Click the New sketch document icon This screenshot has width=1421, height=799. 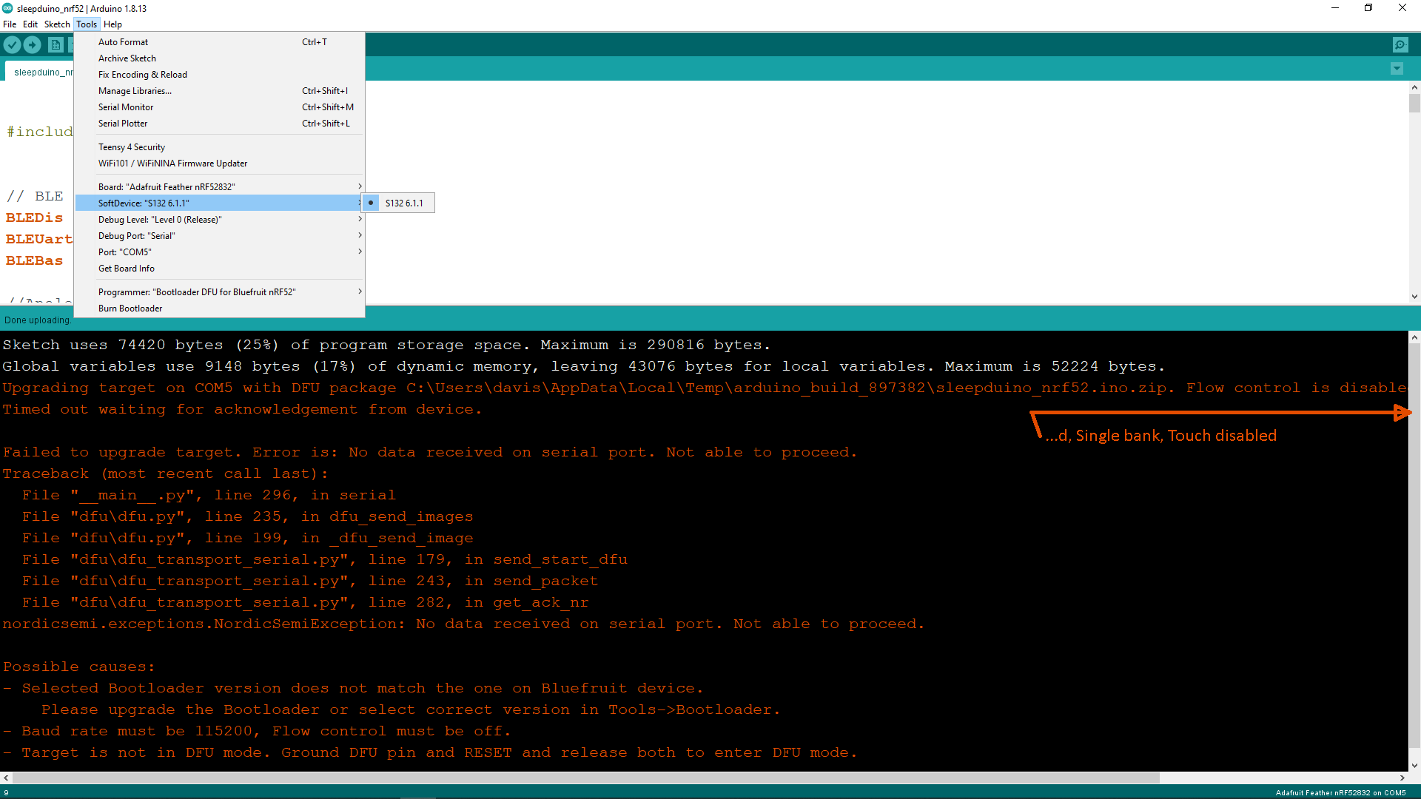[x=56, y=44]
